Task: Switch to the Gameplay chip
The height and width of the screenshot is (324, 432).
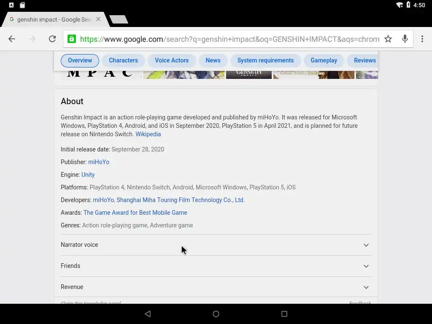Action: (324, 61)
